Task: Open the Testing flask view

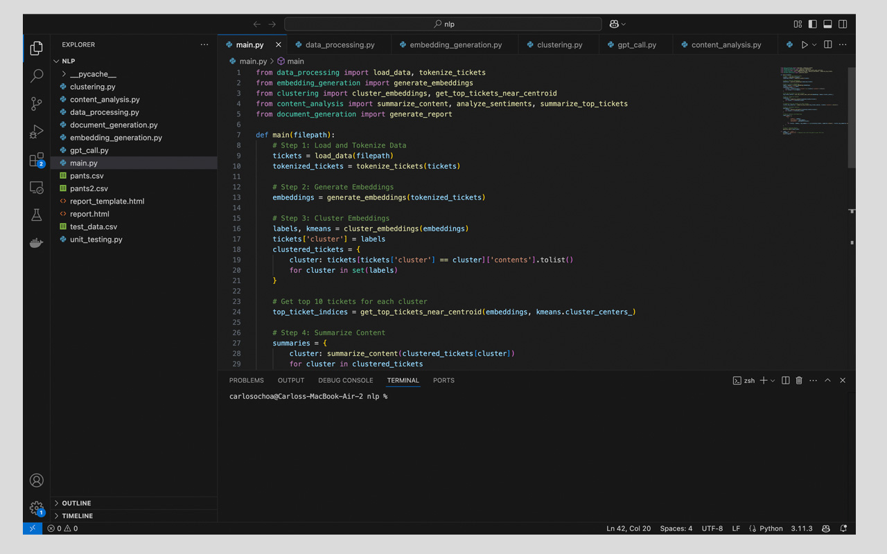Action: [37, 215]
